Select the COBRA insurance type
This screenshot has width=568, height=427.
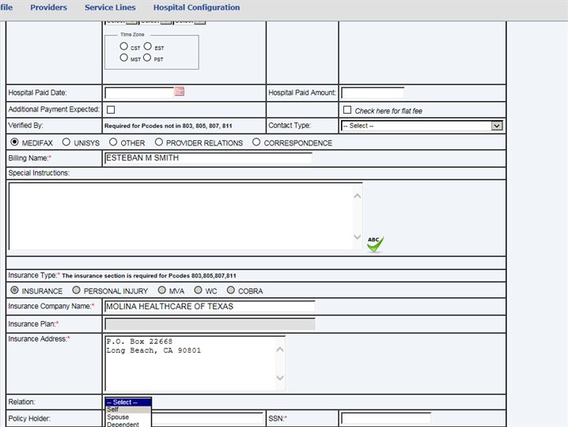[231, 290]
